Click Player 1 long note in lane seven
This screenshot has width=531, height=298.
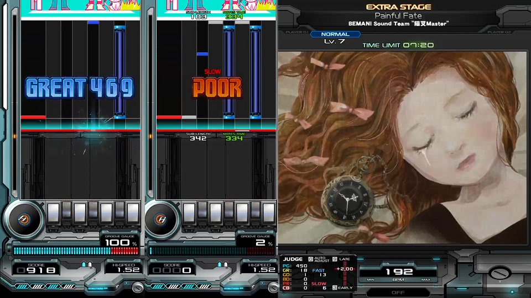(x=119, y=72)
